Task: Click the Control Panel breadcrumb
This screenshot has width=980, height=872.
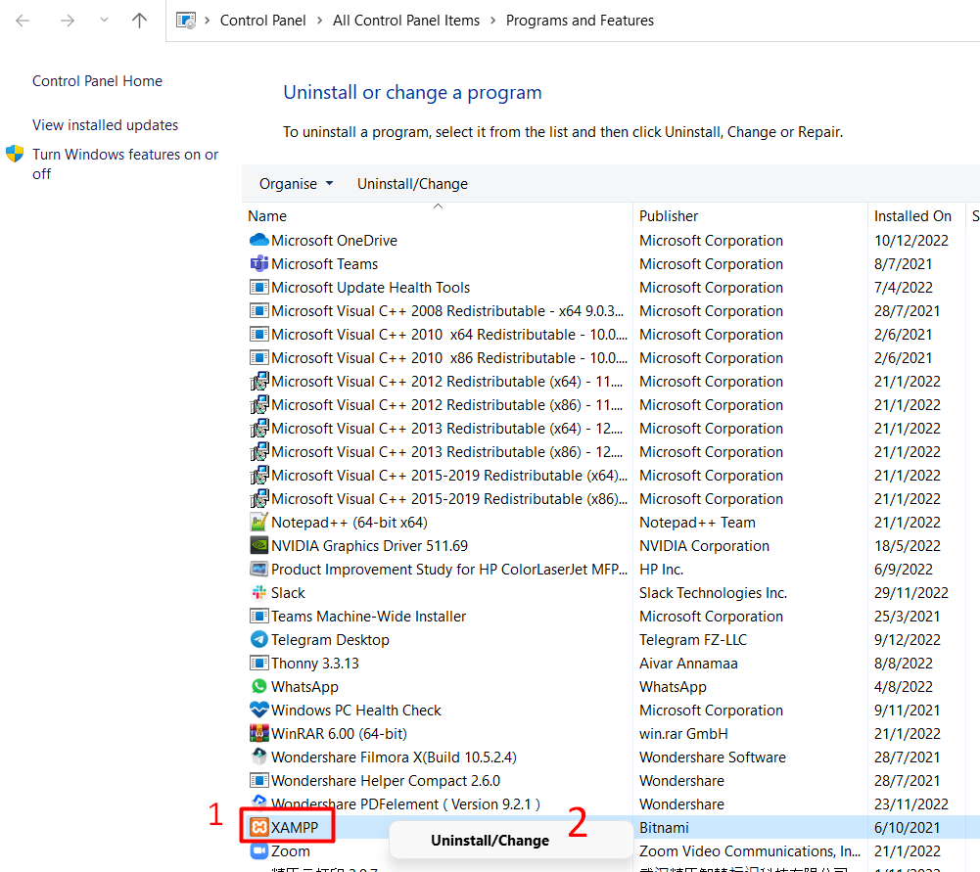Action: 262,21
